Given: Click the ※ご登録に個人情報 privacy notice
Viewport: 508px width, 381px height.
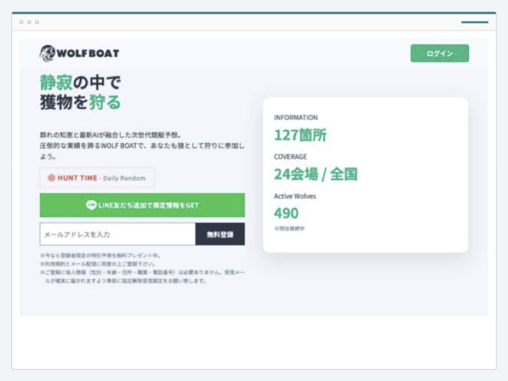Looking at the screenshot, I should pos(142,276).
